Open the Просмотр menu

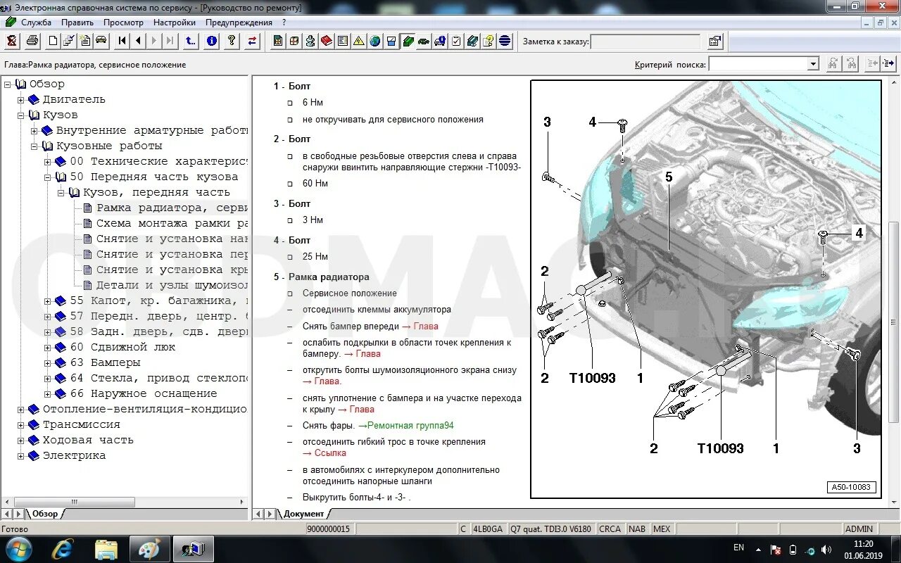[123, 23]
